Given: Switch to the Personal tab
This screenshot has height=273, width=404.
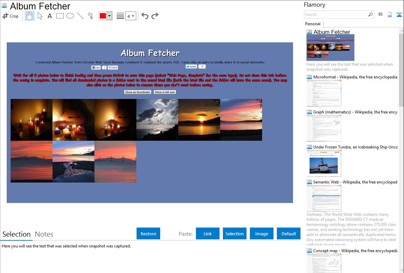Looking at the screenshot, I should [x=313, y=24].
